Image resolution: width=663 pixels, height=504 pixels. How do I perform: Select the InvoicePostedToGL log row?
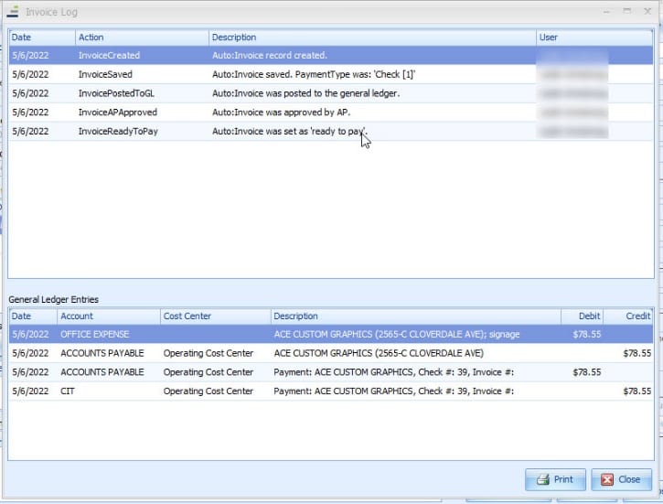331,93
